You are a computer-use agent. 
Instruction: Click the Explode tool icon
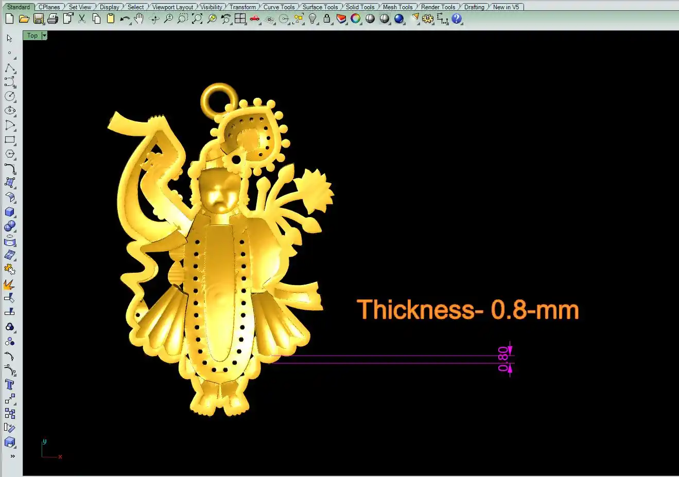tap(9, 284)
